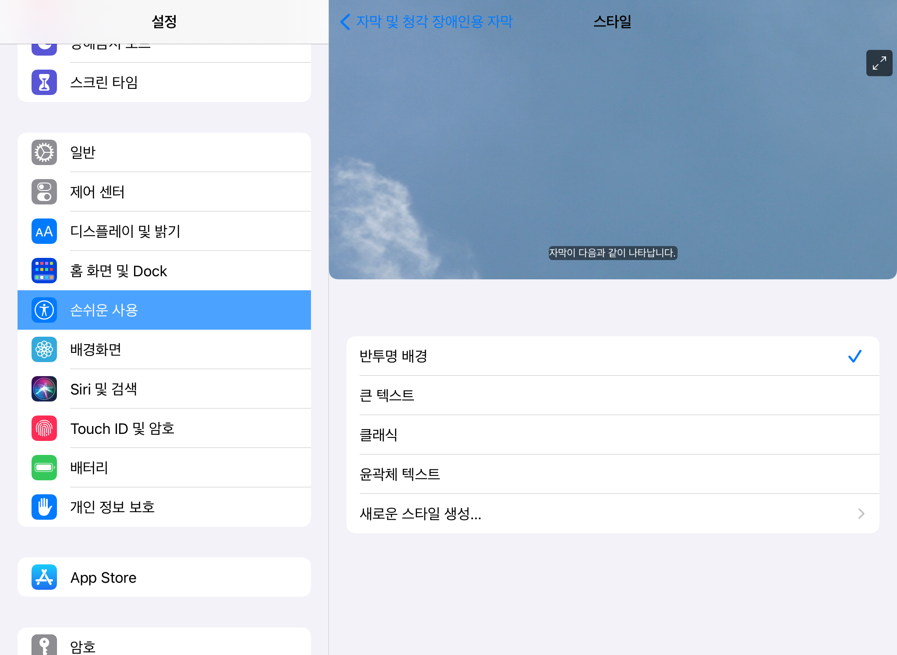
Task: Click the 배경화면 flower icon
Action: pyautogui.click(x=44, y=349)
